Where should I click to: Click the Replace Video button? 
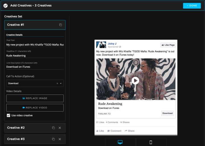point(35,108)
